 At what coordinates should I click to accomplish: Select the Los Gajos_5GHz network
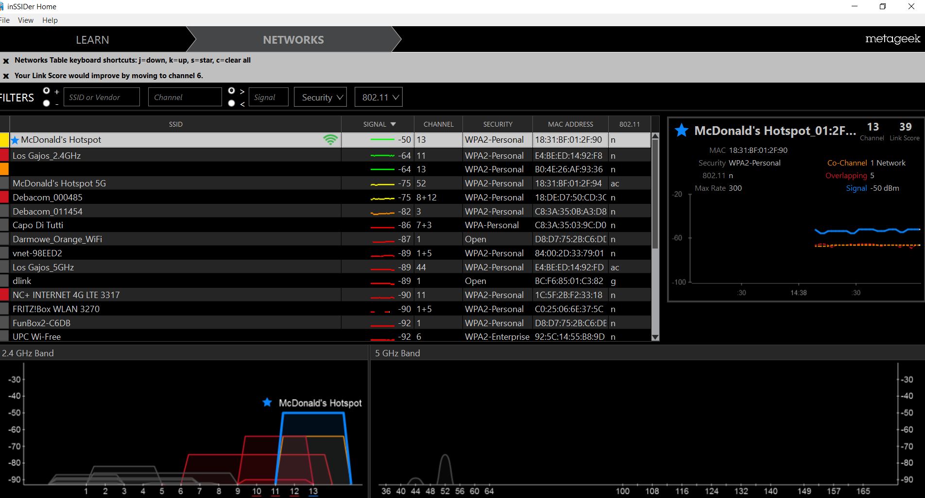click(x=325, y=267)
